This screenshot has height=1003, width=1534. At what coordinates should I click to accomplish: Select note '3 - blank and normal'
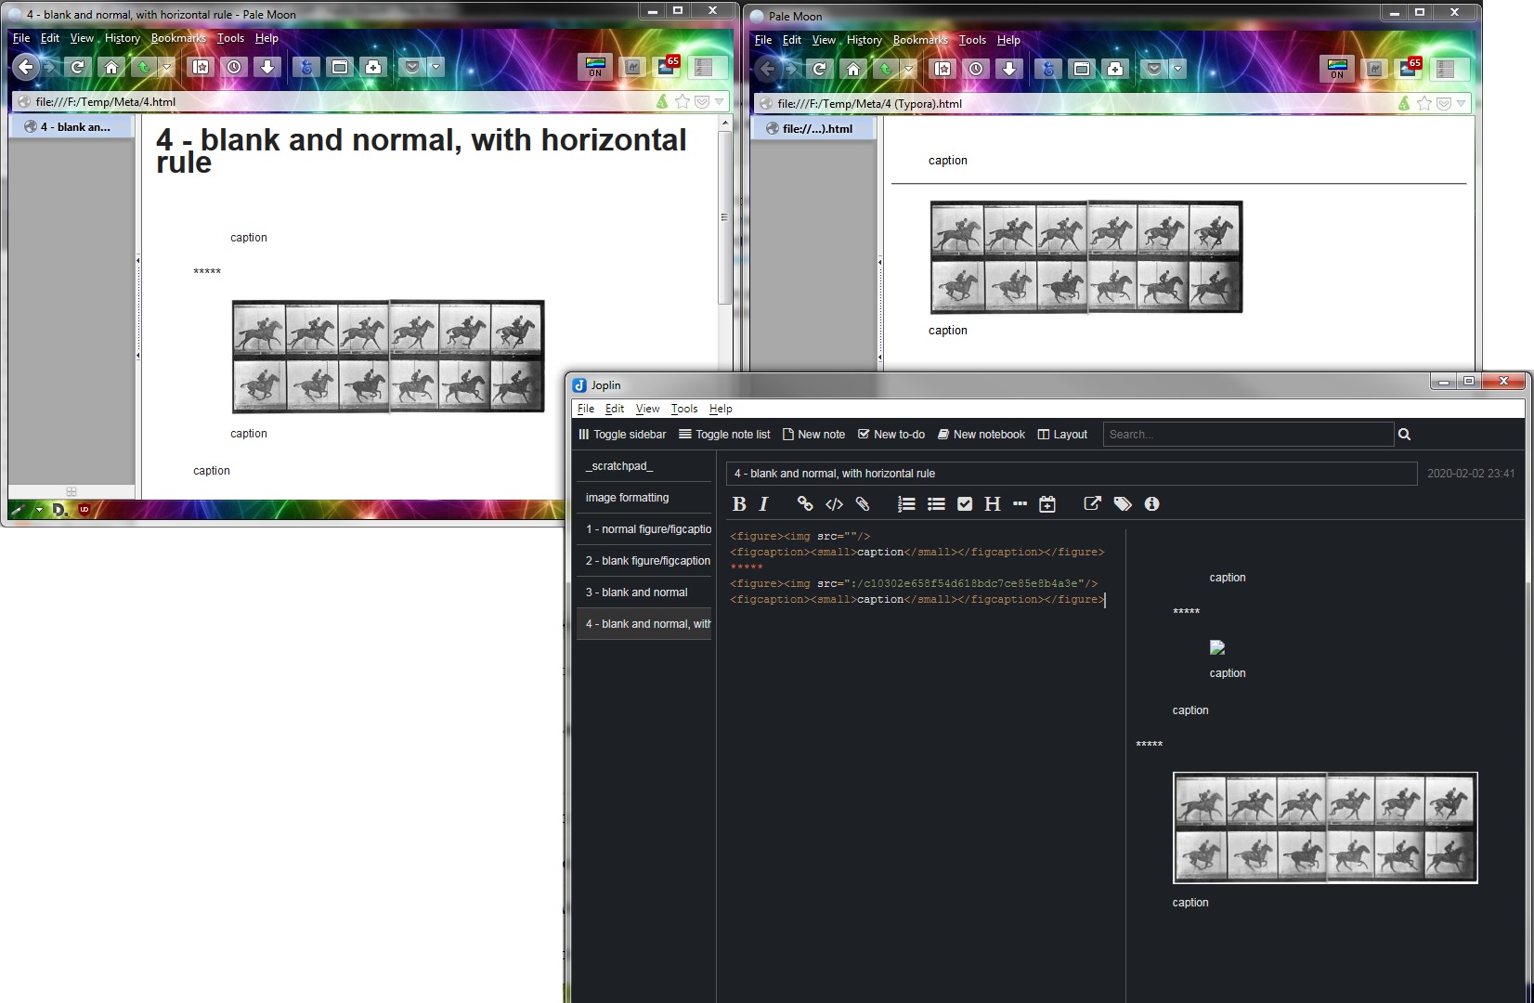point(644,593)
